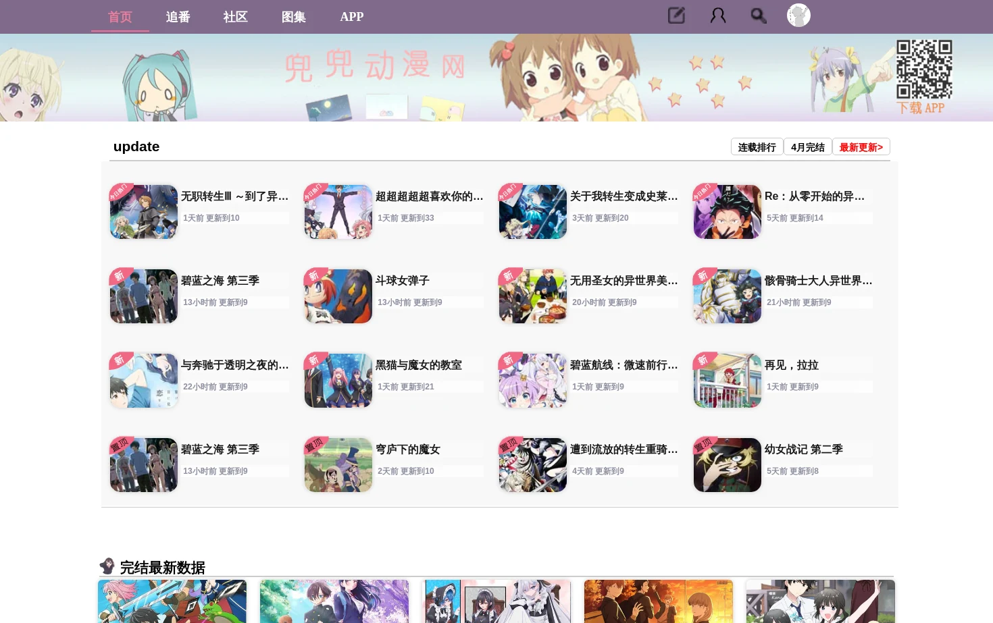The width and height of the screenshot is (993, 623).
Task: Click title 遭到流放的转生重骑...
Action: click(623, 450)
